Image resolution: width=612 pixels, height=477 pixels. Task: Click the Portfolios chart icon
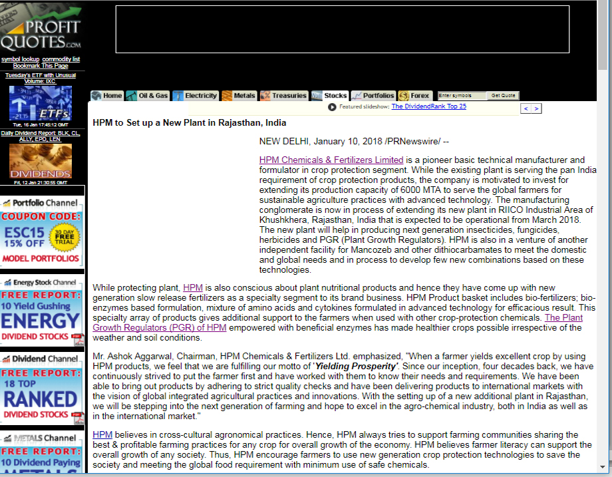pyautogui.click(x=357, y=96)
